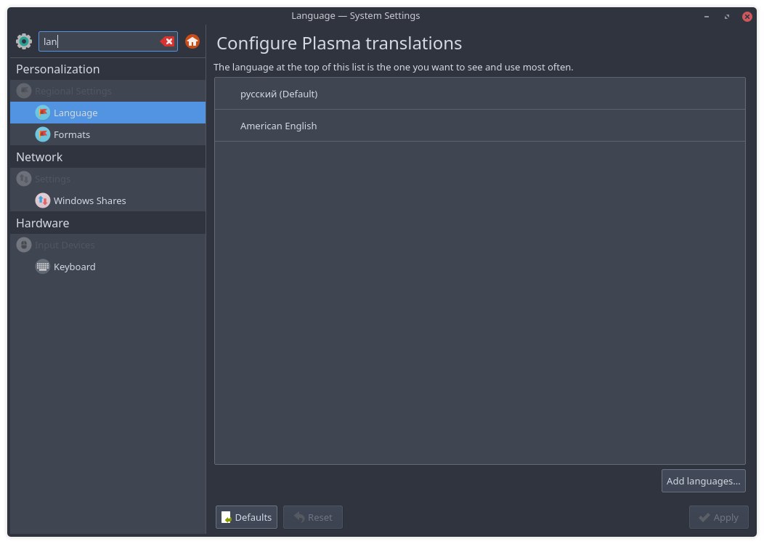Click the Input Devices mouse icon
The image size is (764, 544).
click(x=23, y=245)
